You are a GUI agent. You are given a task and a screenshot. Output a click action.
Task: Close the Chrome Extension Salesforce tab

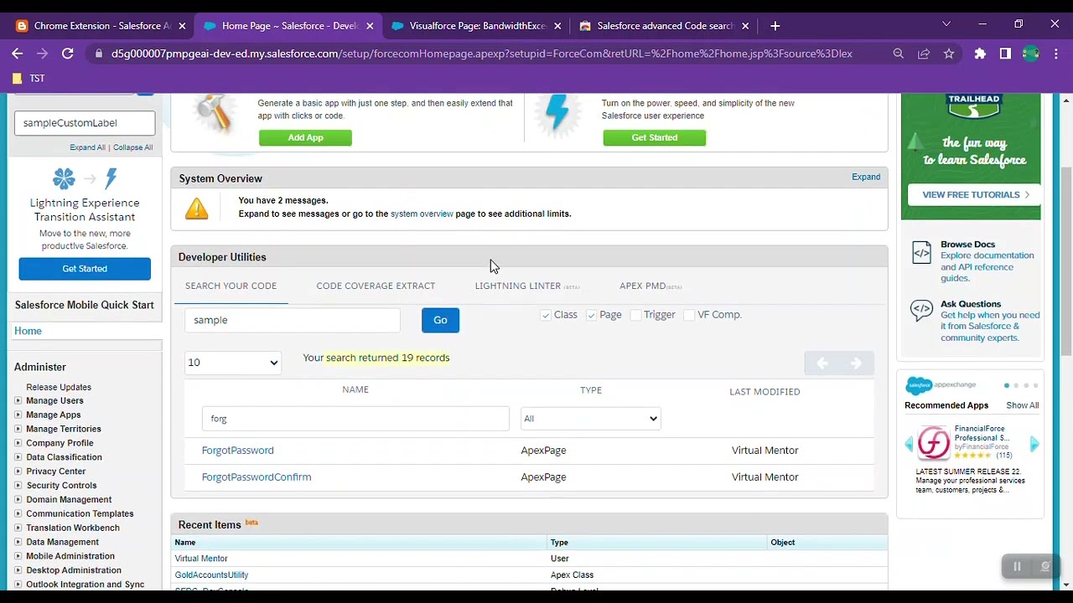[182, 26]
